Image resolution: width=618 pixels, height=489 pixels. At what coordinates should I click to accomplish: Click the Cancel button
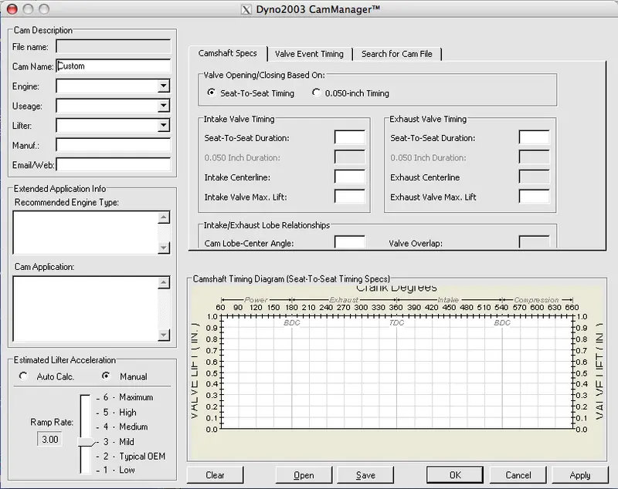pyautogui.click(x=518, y=475)
